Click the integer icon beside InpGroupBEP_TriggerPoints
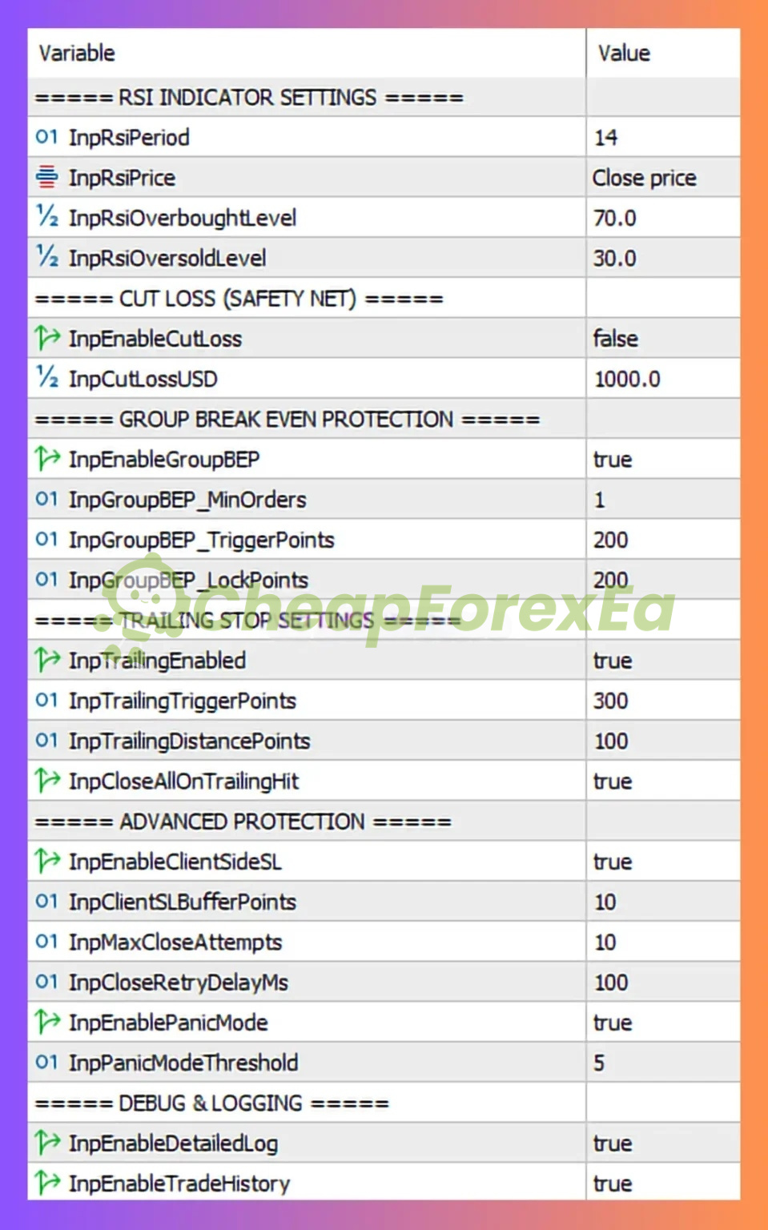The image size is (768, 1230). tap(46, 539)
